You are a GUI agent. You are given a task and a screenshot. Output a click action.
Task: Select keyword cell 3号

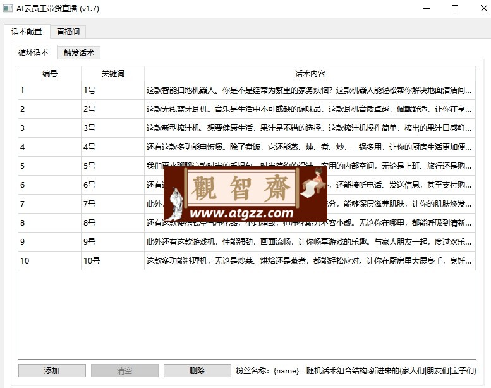[x=112, y=128]
